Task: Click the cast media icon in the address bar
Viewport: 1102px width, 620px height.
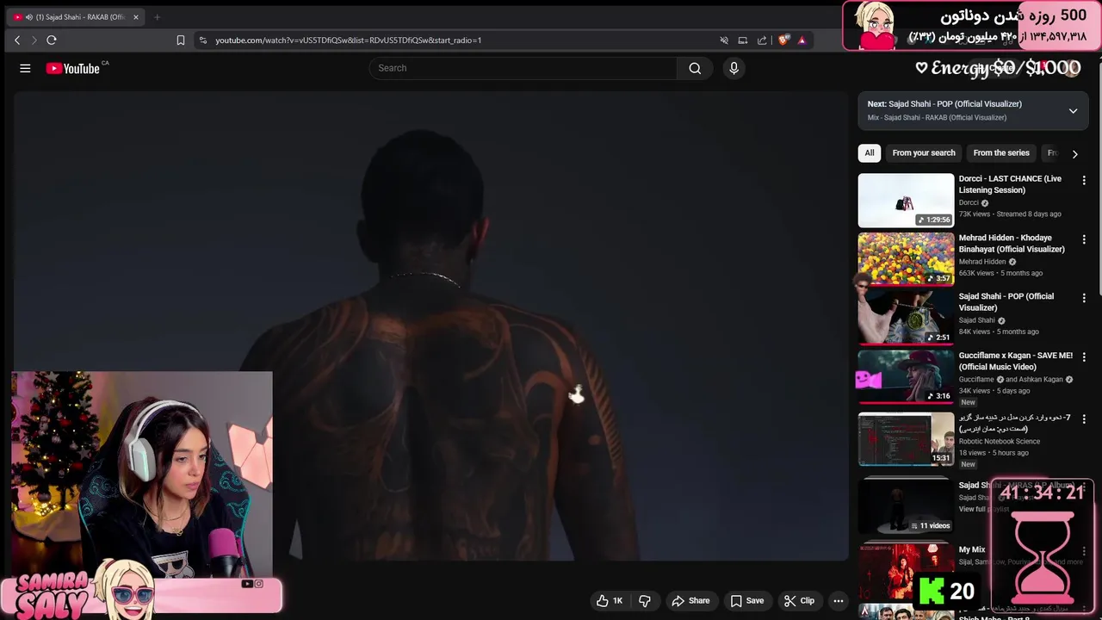Action: pos(743,40)
